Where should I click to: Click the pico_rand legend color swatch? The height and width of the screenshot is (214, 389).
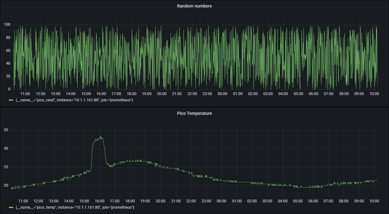click(11, 100)
